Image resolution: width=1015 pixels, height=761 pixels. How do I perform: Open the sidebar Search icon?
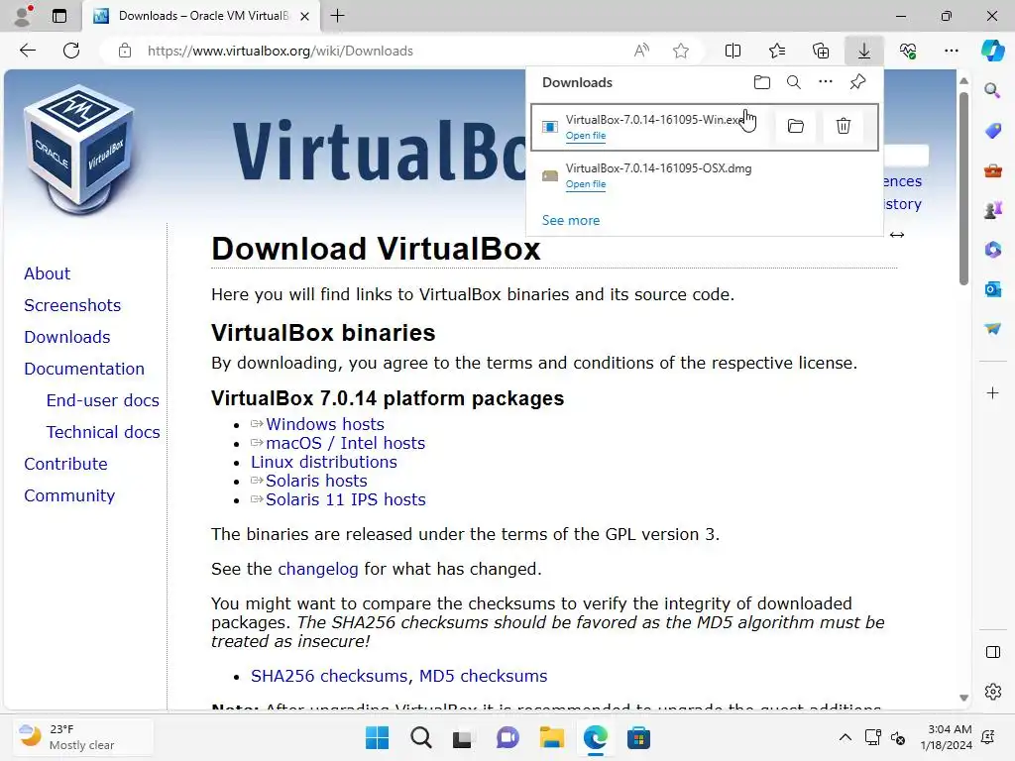992,90
